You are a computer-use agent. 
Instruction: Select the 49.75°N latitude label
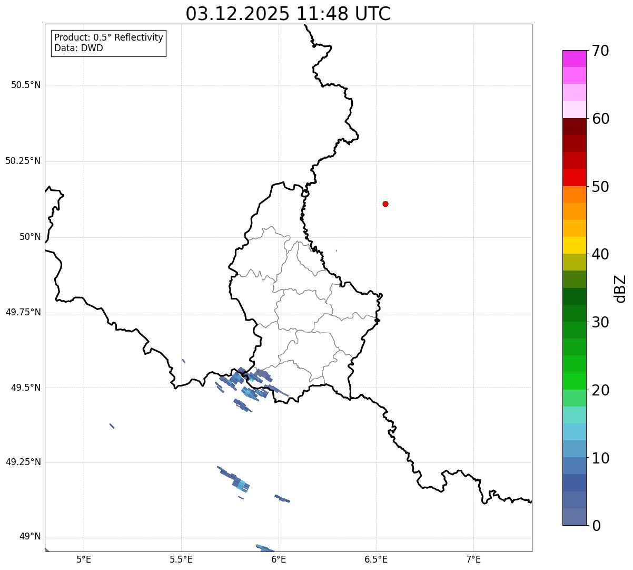23,312
